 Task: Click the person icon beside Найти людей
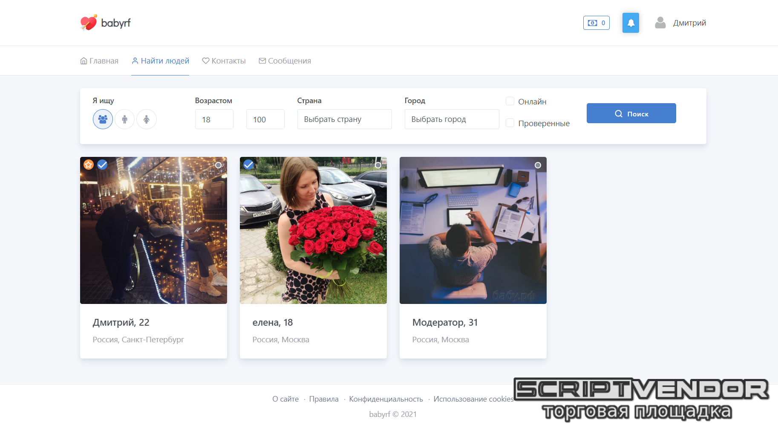click(135, 61)
